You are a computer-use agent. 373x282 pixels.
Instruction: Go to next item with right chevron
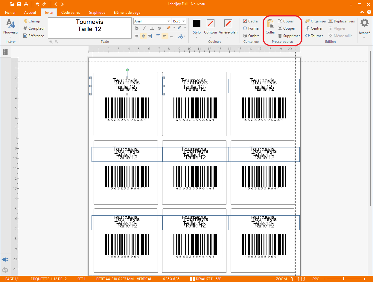62,4
